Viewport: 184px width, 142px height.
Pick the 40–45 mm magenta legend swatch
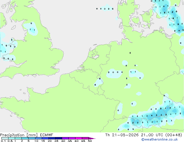(79, 138)
